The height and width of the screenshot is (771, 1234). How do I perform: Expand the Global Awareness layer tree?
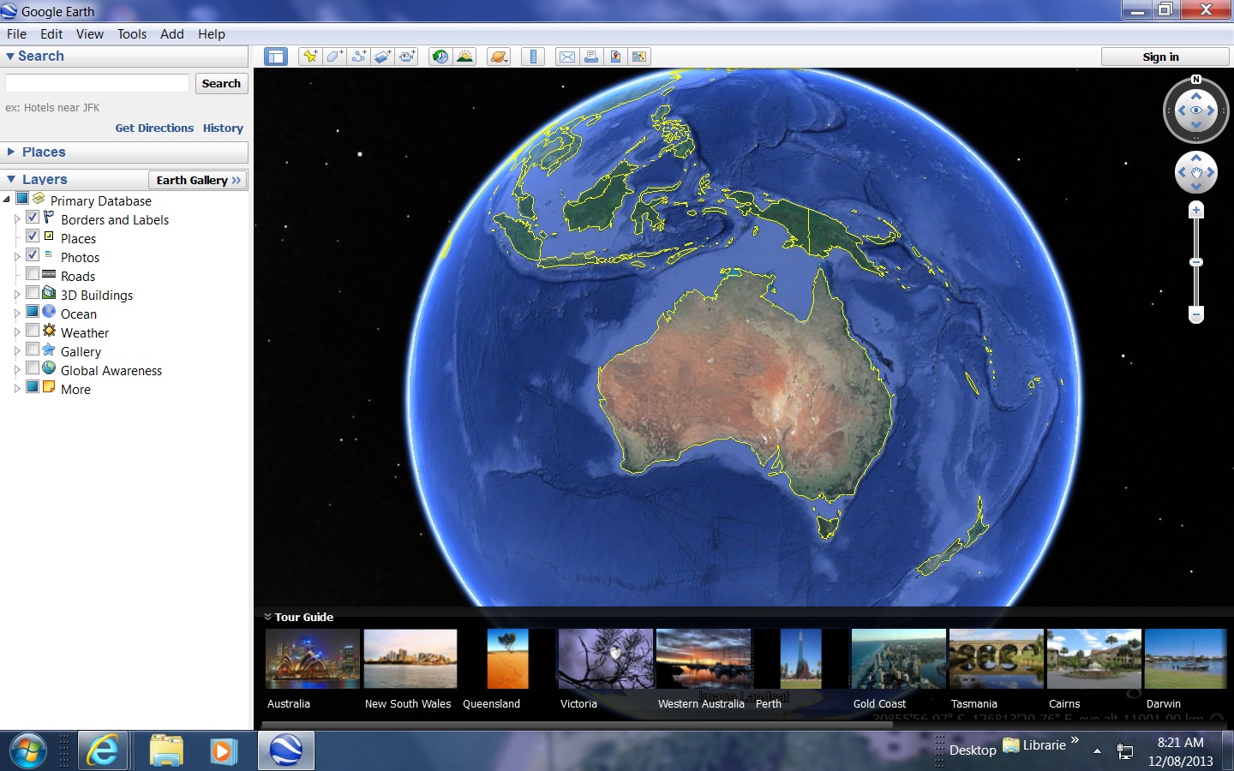16,370
